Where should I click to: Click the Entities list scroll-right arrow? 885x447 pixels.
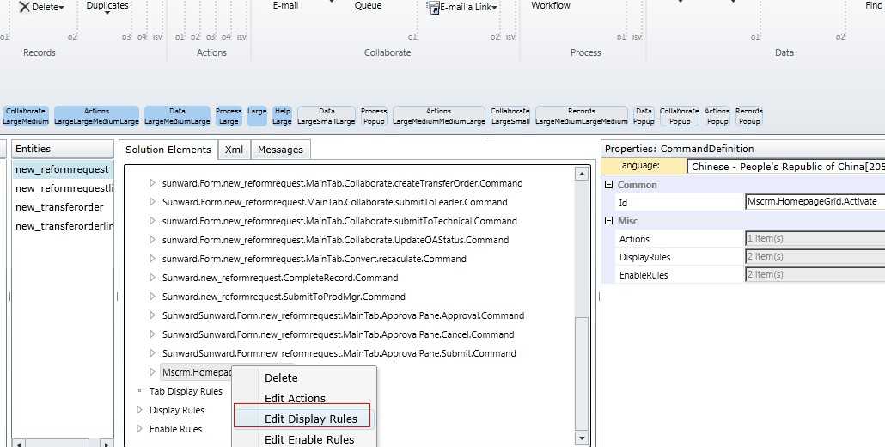point(107,444)
